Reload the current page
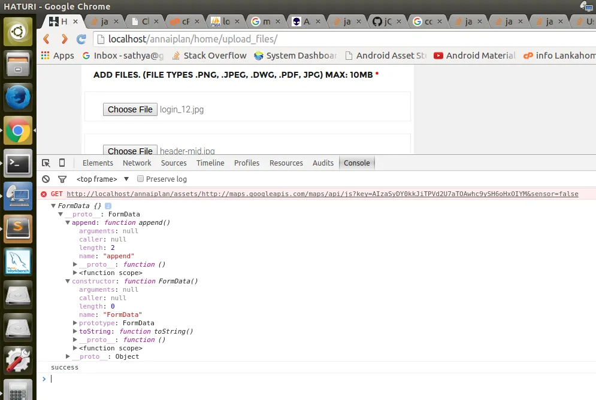Image resolution: width=596 pixels, height=400 pixels. tap(81, 39)
